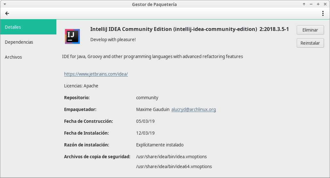This screenshot has height=178, width=330.
Task: Open the three-dot options menu
Action: (x=323, y=13)
